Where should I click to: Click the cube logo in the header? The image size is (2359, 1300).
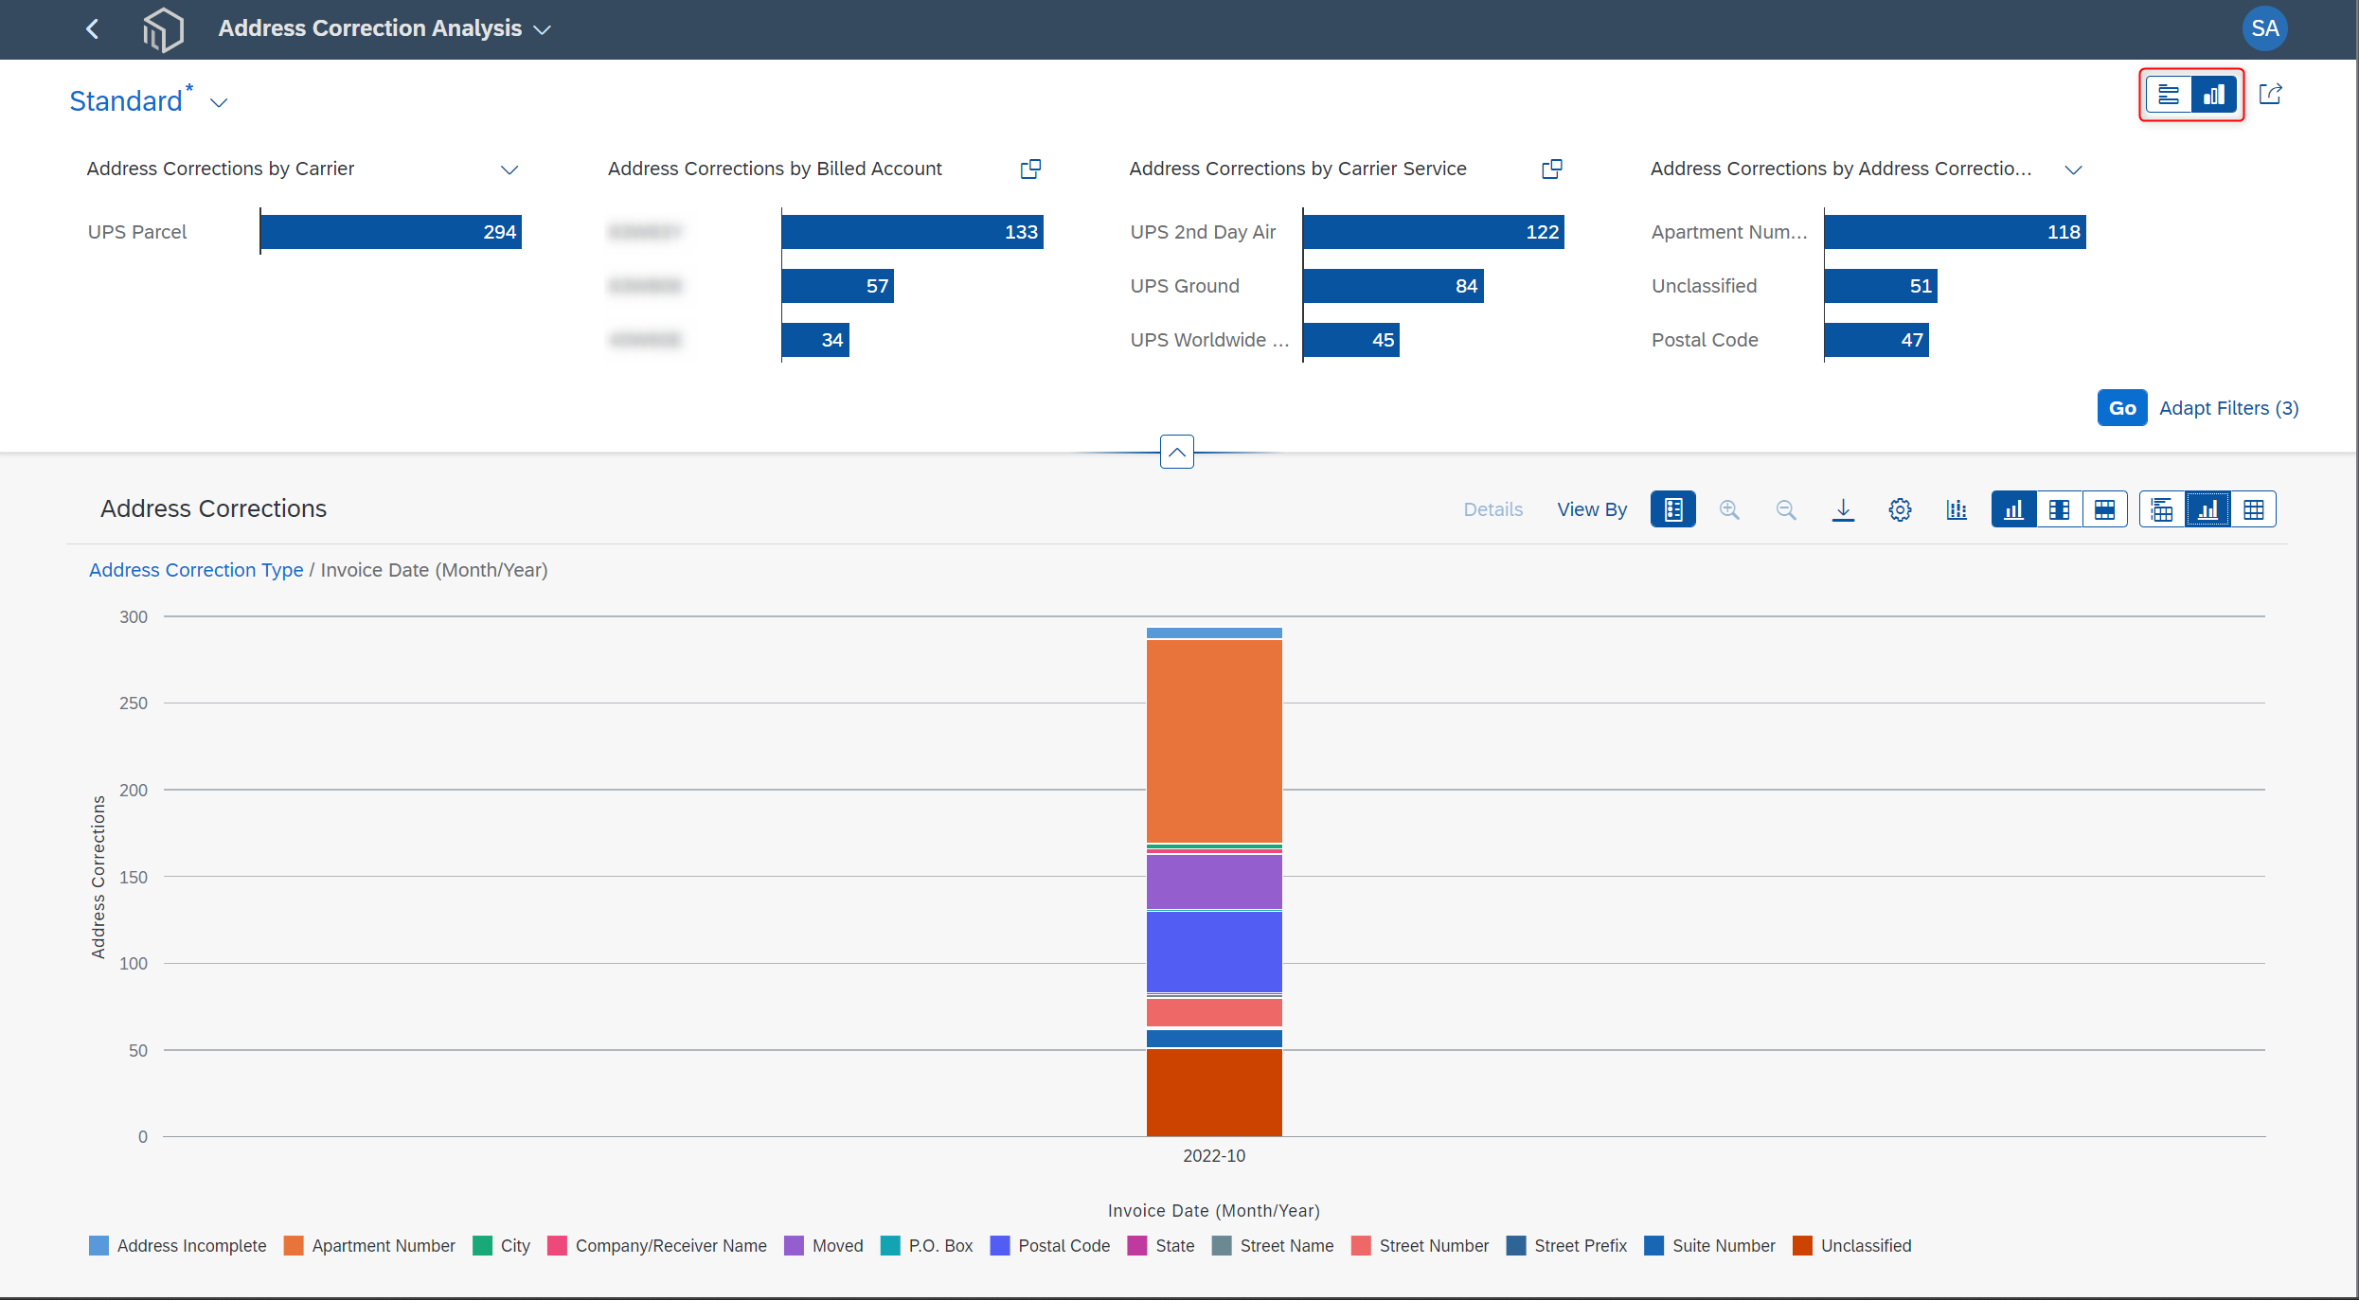click(x=163, y=29)
